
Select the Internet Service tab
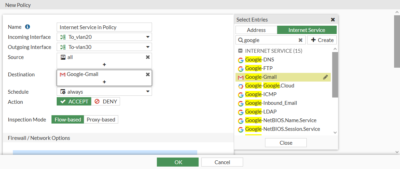(x=307, y=30)
